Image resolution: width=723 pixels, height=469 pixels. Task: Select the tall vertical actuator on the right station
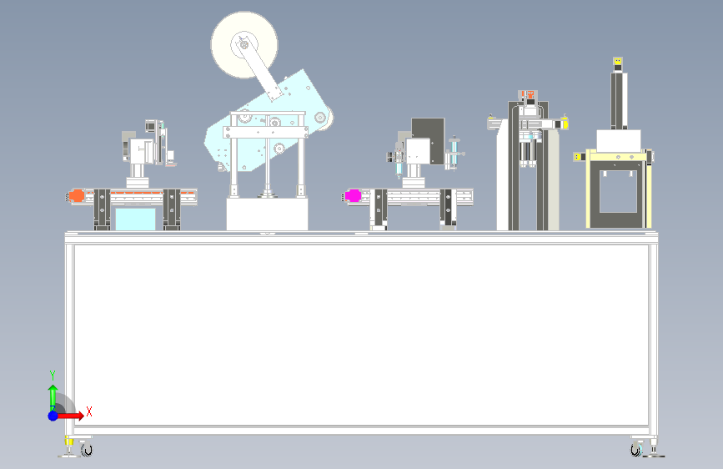coord(619,99)
